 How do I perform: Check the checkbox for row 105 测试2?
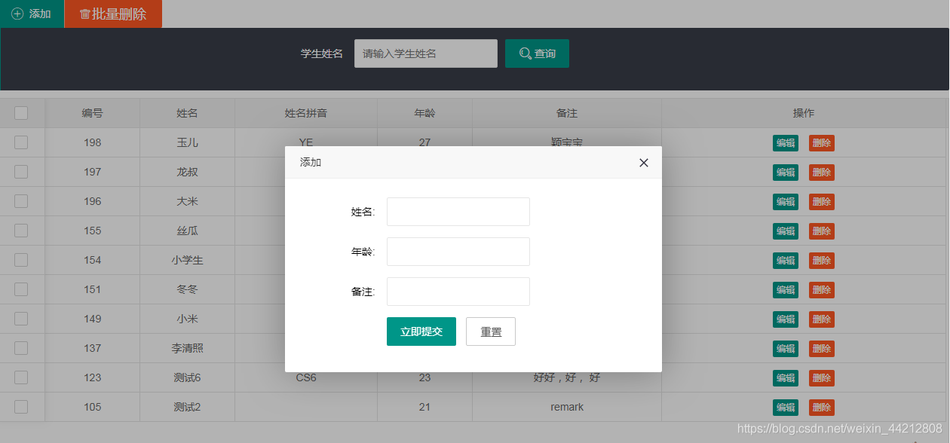(21, 407)
